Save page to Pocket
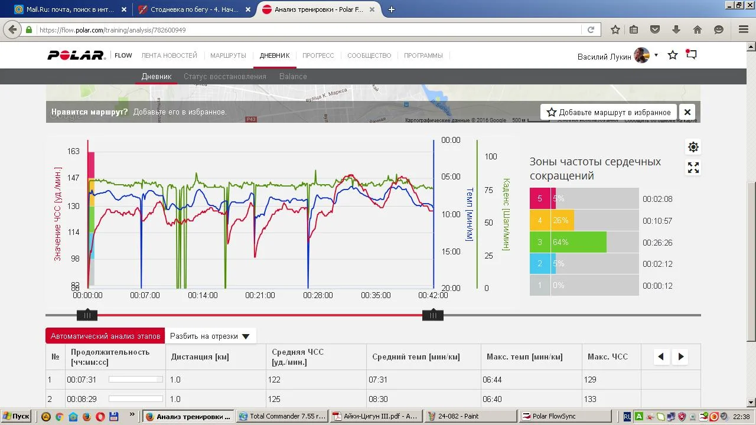Screen dimensions: 756x425 [x=655, y=30]
